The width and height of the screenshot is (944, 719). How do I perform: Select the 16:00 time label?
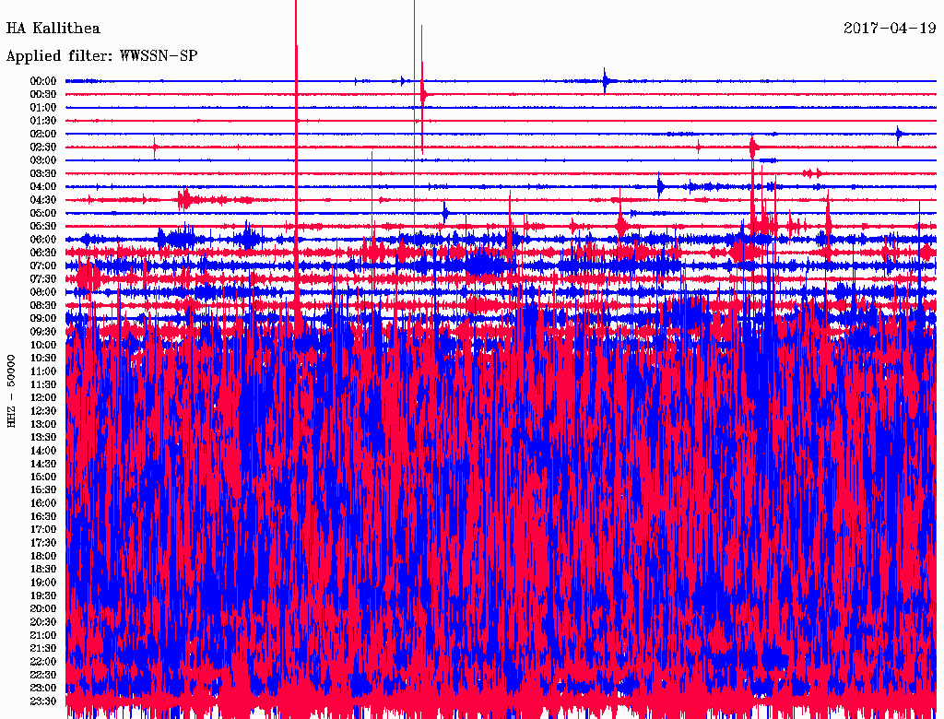(43, 503)
